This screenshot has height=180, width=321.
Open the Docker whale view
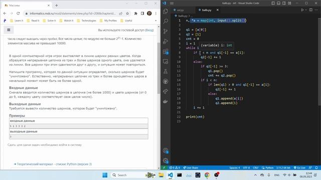click(166, 101)
